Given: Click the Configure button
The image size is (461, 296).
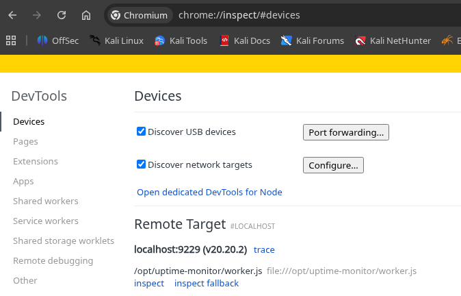Looking at the screenshot, I should [x=333, y=165].
